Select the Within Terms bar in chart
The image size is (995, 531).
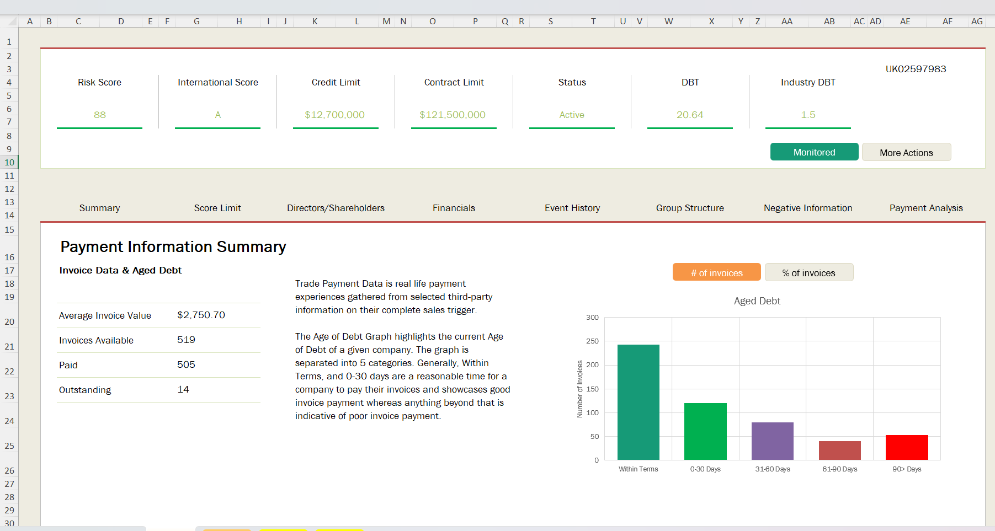click(638, 402)
